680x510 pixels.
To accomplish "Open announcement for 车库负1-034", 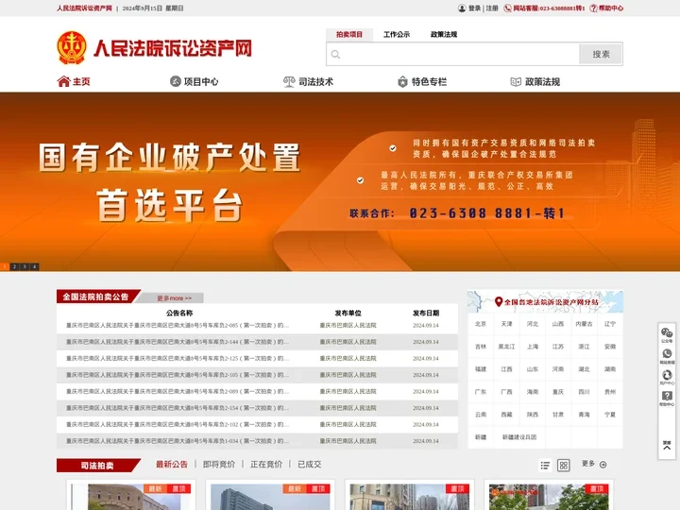I will [x=178, y=441].
